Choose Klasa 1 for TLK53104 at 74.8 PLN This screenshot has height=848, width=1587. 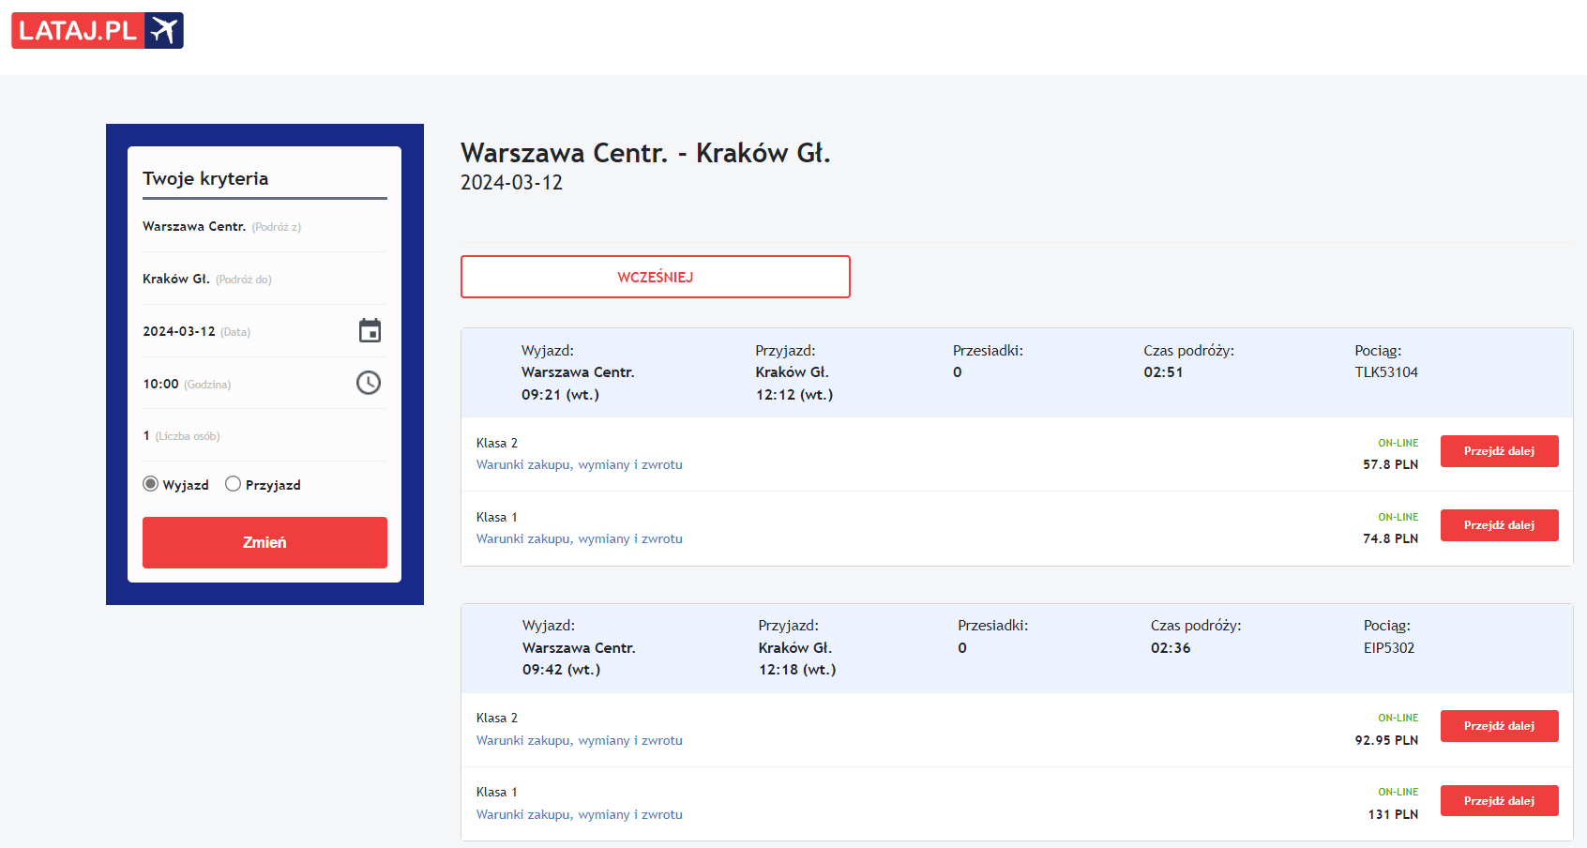click(1499, 525)
